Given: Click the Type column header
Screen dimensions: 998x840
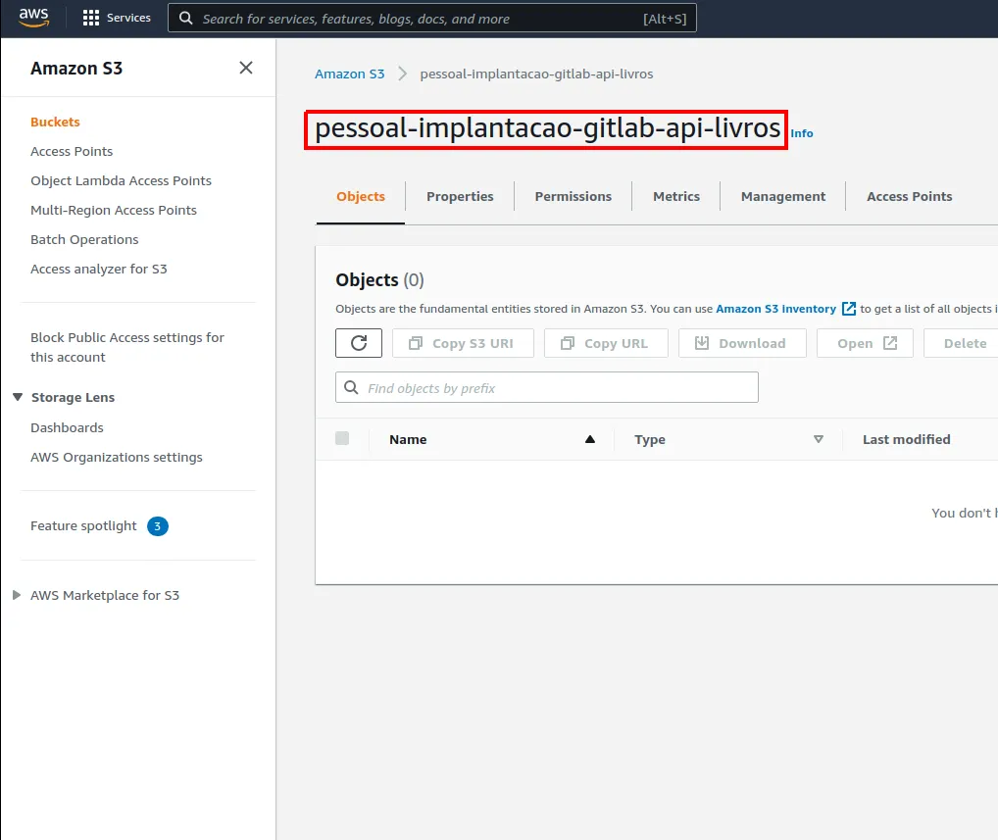Looking at the screenshot, I should point(649,439).
